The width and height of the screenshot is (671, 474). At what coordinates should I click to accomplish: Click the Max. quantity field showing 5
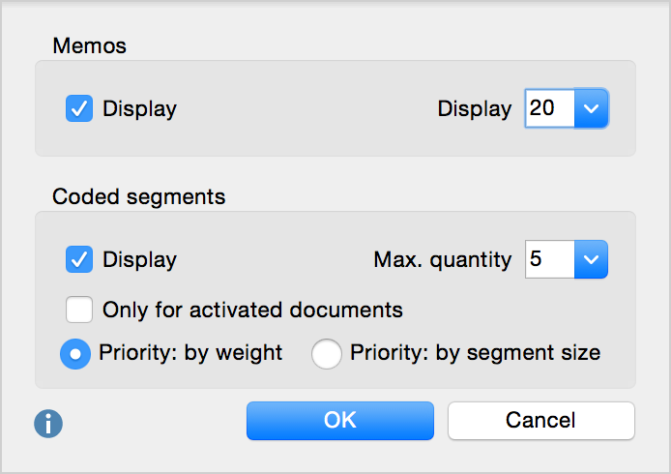click(548, 259)
